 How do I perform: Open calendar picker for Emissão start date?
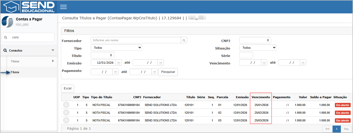coord(118,63)
